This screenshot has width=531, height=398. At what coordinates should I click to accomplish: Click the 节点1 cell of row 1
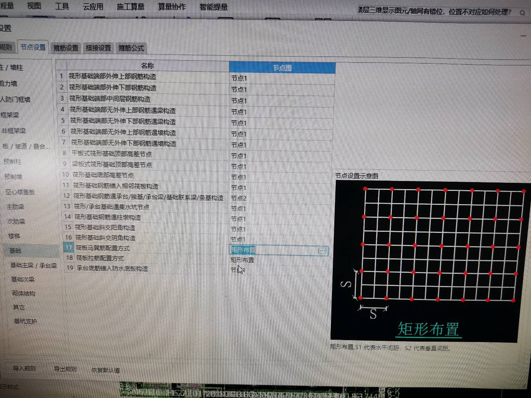coord(239,78)
